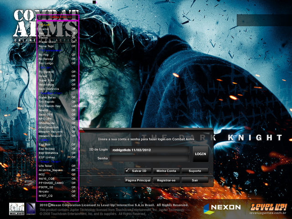
Task: Select the Ghostmode menu row
Action: pyautogui.click(x=57, y=123)
